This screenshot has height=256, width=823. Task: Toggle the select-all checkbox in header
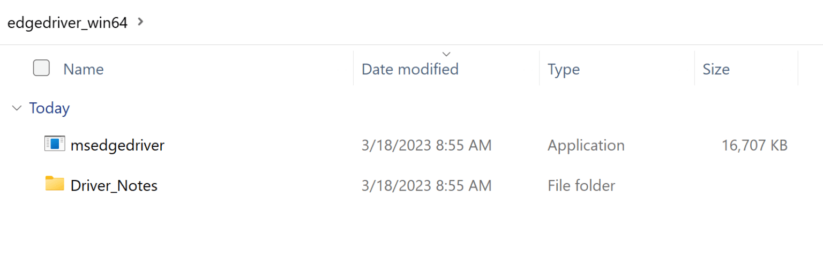[41, 68]
